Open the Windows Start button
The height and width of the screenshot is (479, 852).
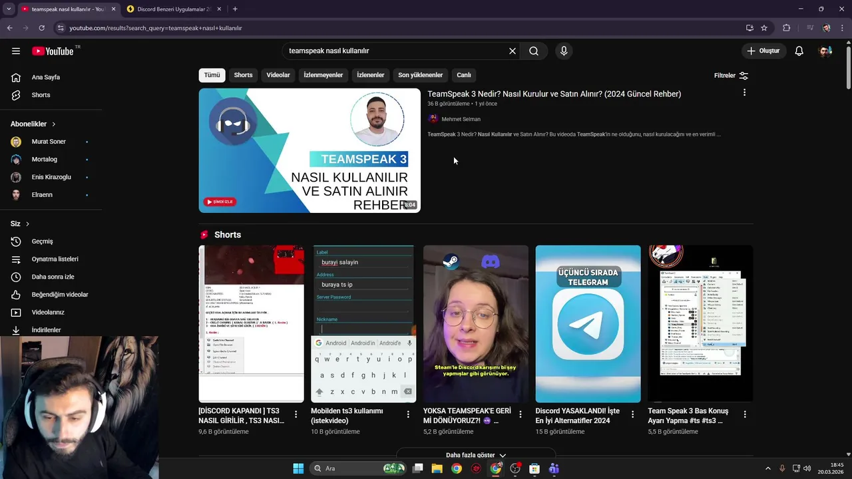298,468
